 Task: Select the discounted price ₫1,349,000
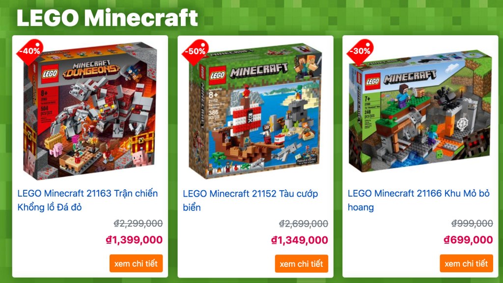[299, 240]
